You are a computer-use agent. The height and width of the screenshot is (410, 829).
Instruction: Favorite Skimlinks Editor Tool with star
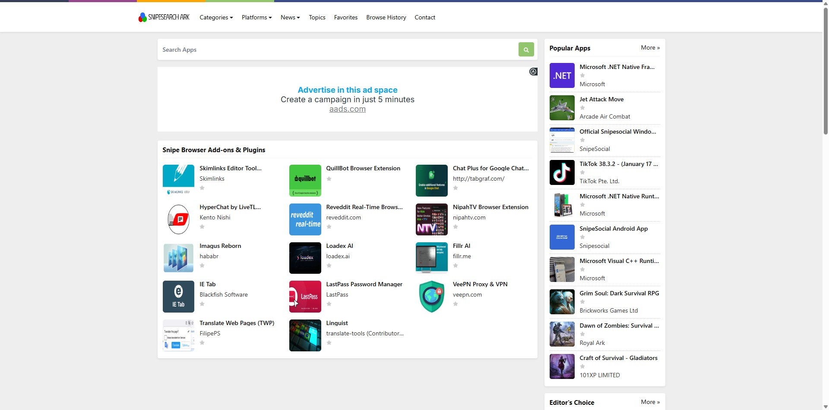(202, 188)
